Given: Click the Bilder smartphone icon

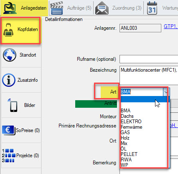Looking at the screenshot, I should tap(13, 105).
